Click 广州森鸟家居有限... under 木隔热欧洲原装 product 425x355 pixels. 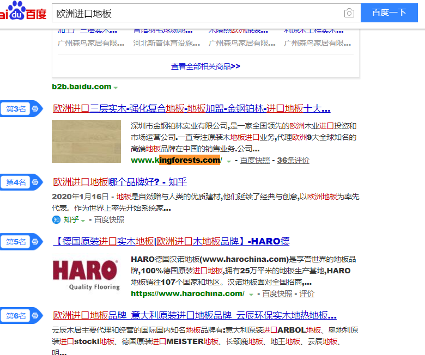tap(242, 44)
